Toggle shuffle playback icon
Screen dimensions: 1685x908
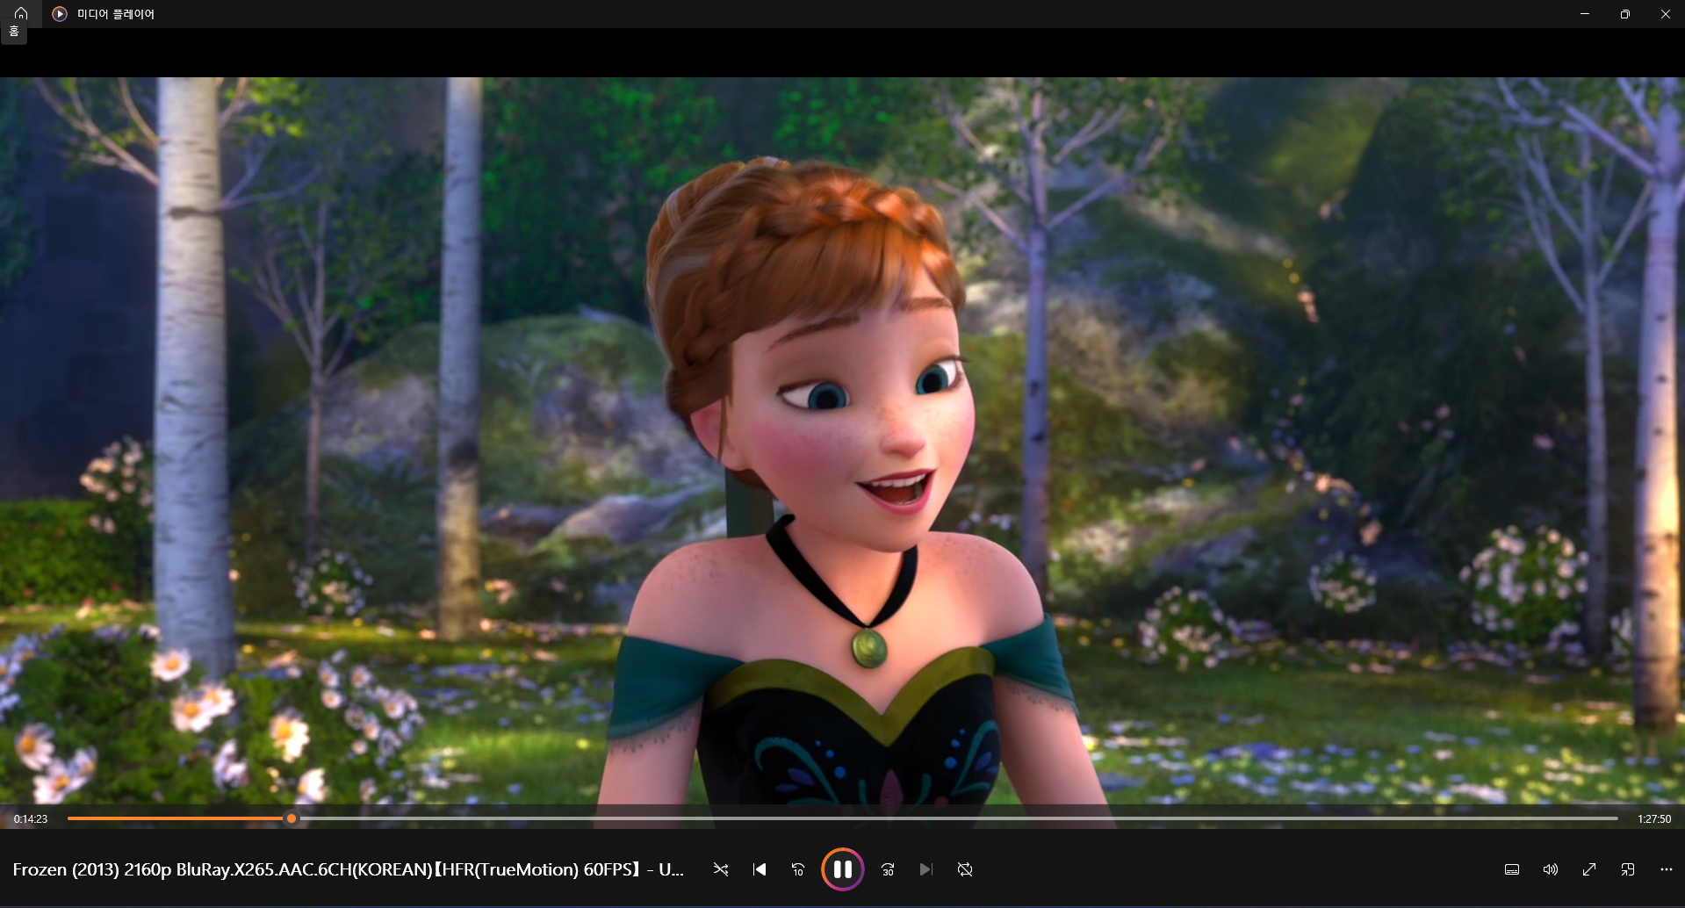coord(720,869)
